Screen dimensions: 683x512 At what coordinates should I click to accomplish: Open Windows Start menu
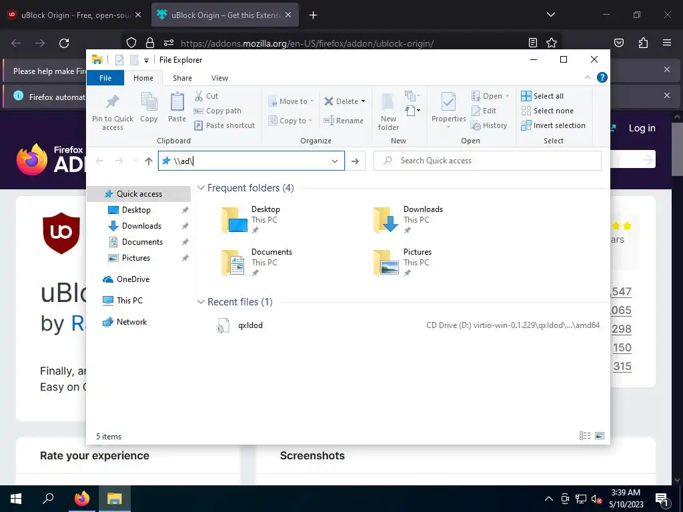[x=16, y=499]
